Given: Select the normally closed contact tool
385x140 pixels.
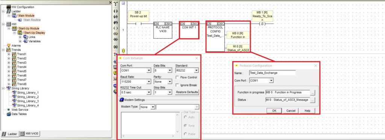Looking at the screenshot, I should [x=116, y=16].
